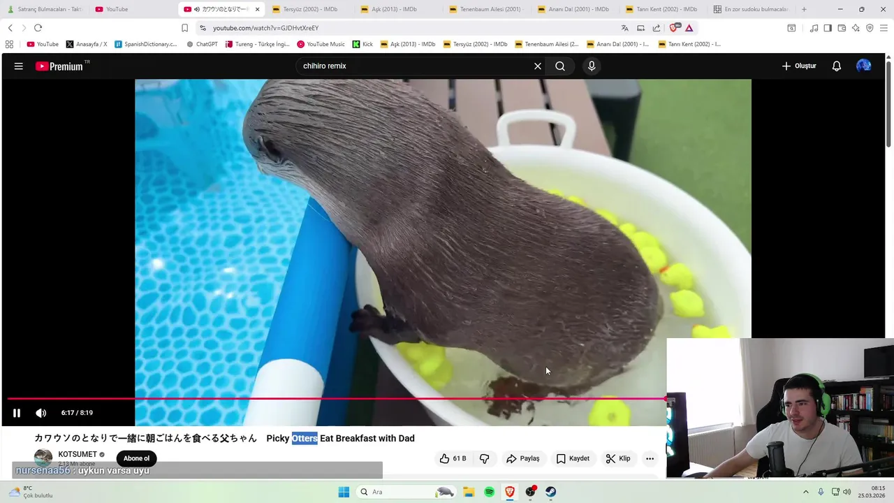Click the Oluştur create button
The width and height of the screenshot is (894, 503).
pyautogui.click(x=798, y=66)
